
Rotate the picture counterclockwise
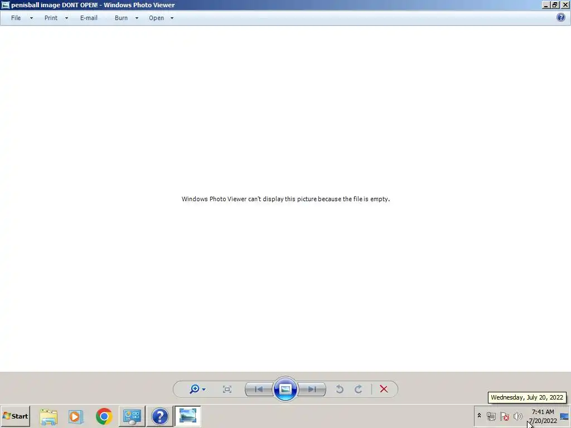[x=340, y=390]
